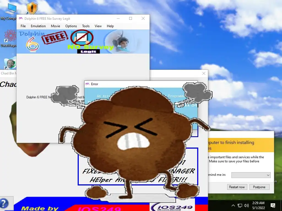The image size is (282, 211).
Task: Click the Error dialog dolphin icon
Action: click(87, 84)
